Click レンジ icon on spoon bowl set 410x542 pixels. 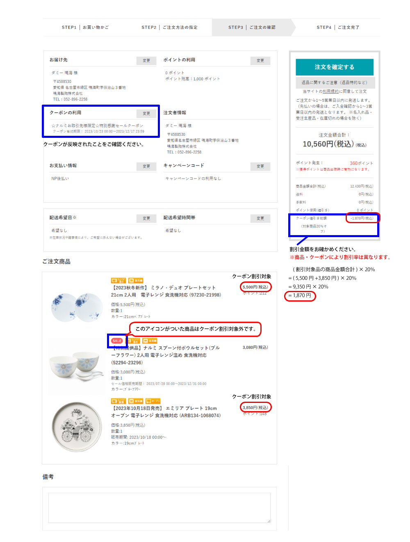[x=133, y=341]
